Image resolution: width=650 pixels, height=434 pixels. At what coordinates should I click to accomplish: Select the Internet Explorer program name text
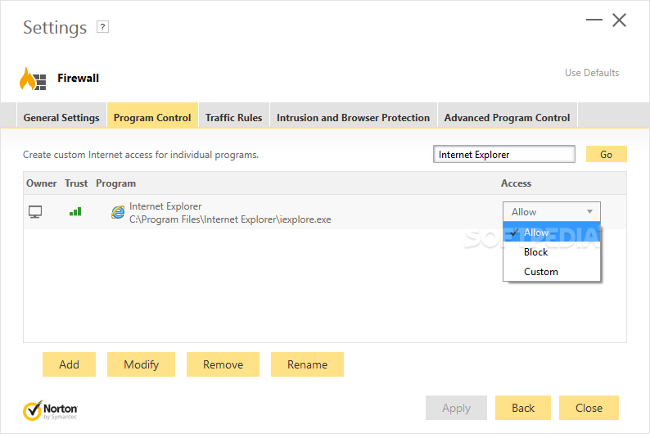click(x=165, y=206)
